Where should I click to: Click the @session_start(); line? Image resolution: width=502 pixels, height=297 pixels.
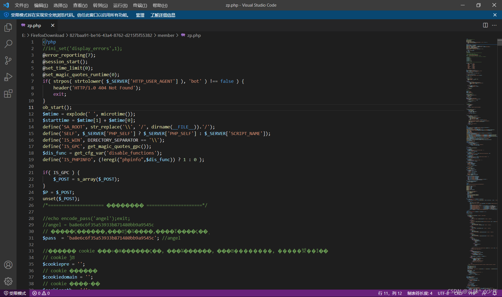tap(65, 62)
